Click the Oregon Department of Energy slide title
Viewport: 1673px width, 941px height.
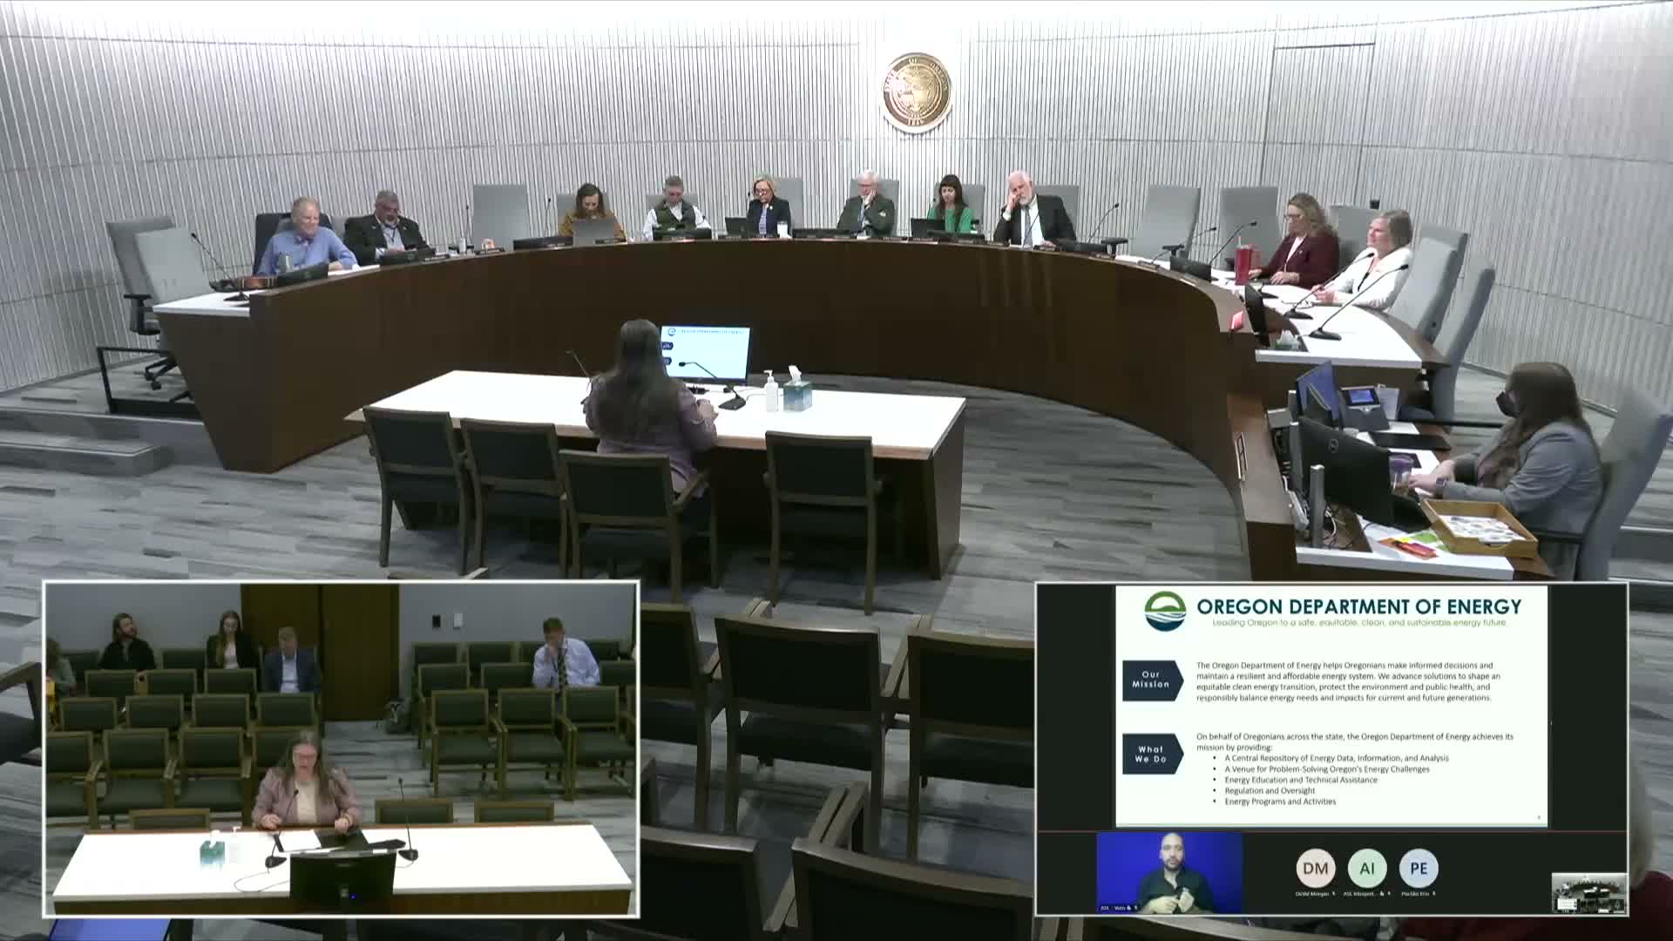tap(1358, 606)
